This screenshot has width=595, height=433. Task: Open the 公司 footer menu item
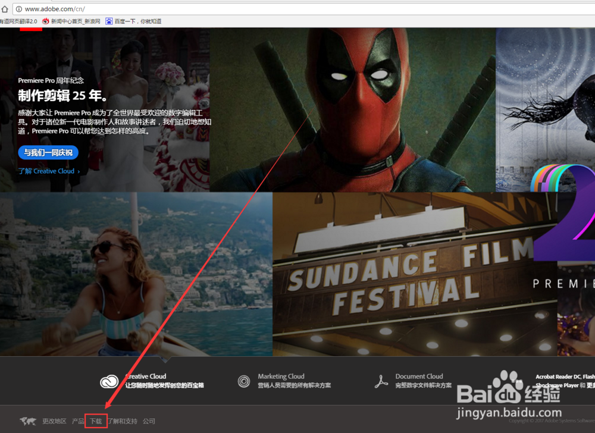149,421
